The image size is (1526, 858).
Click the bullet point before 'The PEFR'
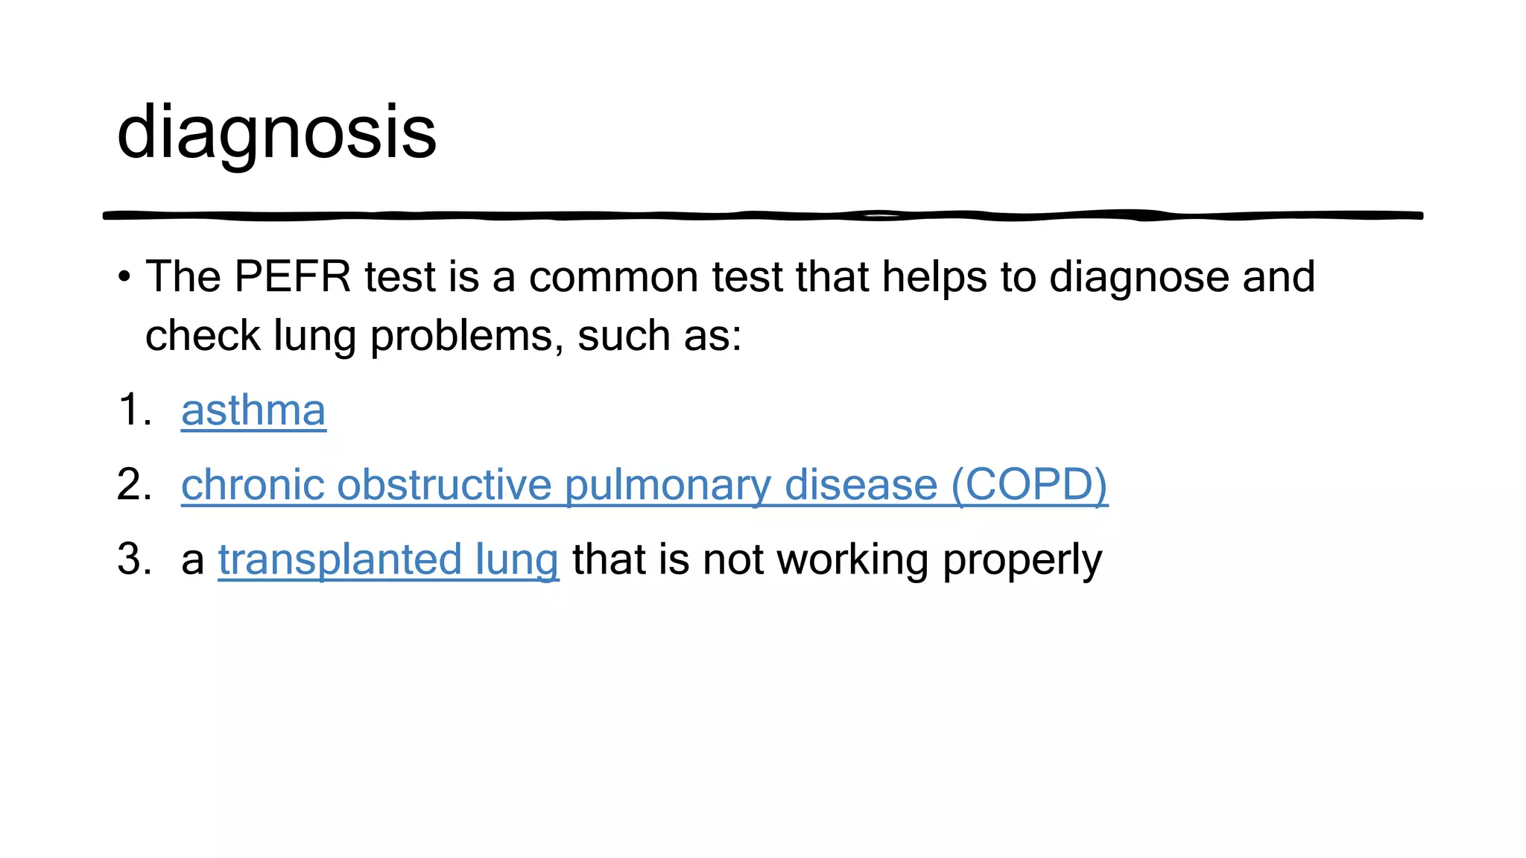[124, 278]
